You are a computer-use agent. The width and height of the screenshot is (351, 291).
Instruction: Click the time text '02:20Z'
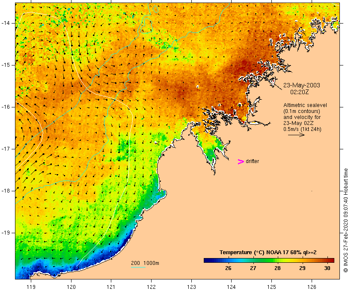(x=300, y=92)
